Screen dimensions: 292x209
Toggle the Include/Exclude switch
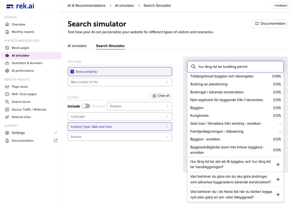coord(86,106)
